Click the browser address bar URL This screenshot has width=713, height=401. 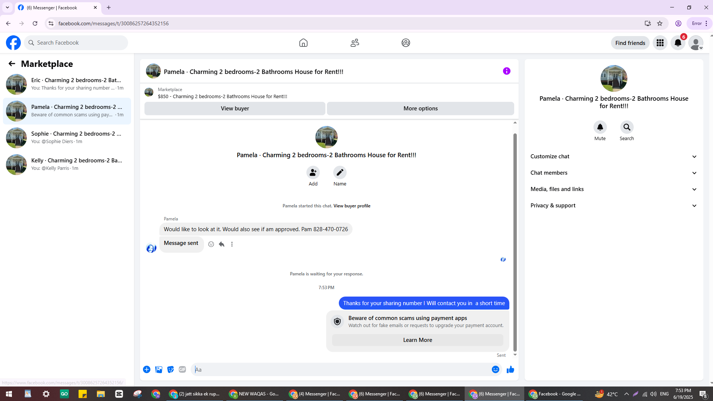(x=114, y=23)
